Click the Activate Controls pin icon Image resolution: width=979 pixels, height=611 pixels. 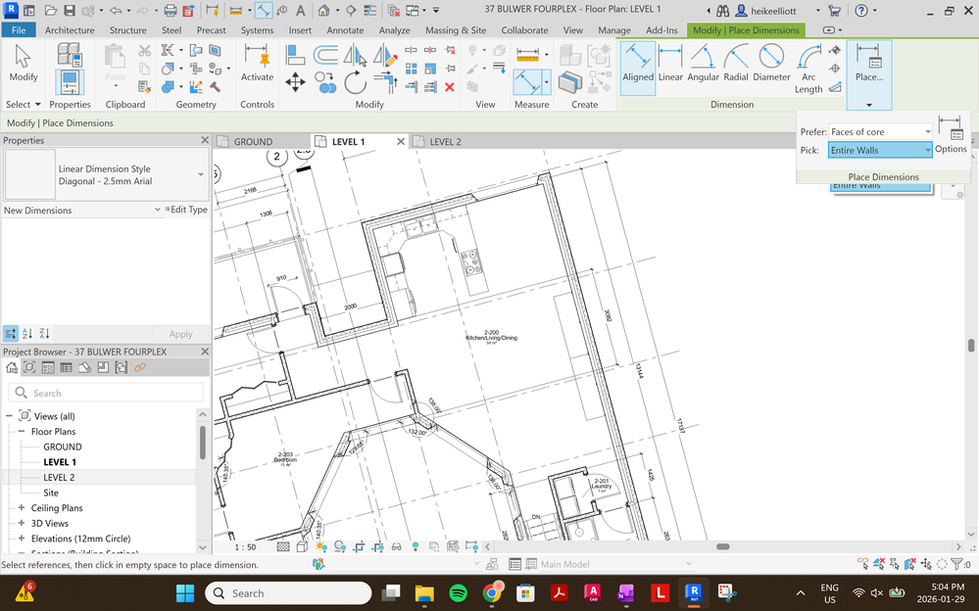pos(257,63)
